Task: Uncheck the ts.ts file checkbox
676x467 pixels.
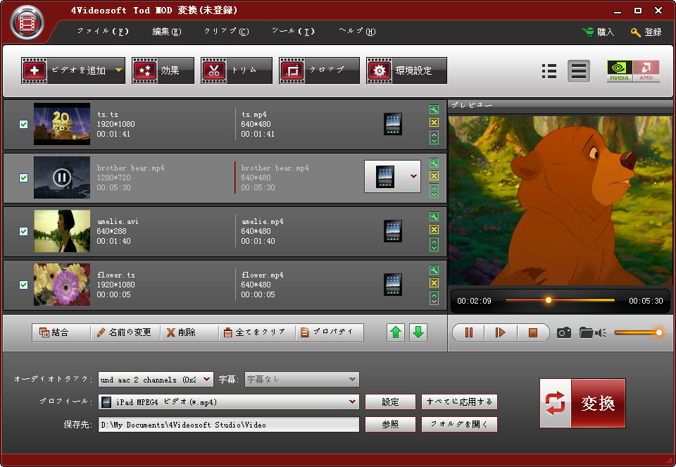Action: pyautogui.click(x=23, y=124)
